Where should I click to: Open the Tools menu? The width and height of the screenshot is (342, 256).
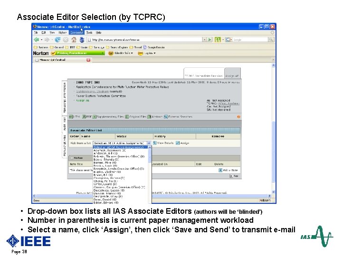[x=89, y=33]
